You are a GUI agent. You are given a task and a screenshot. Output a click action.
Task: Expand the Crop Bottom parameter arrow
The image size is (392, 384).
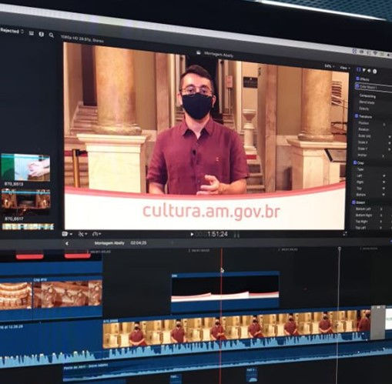pos(384,195)
